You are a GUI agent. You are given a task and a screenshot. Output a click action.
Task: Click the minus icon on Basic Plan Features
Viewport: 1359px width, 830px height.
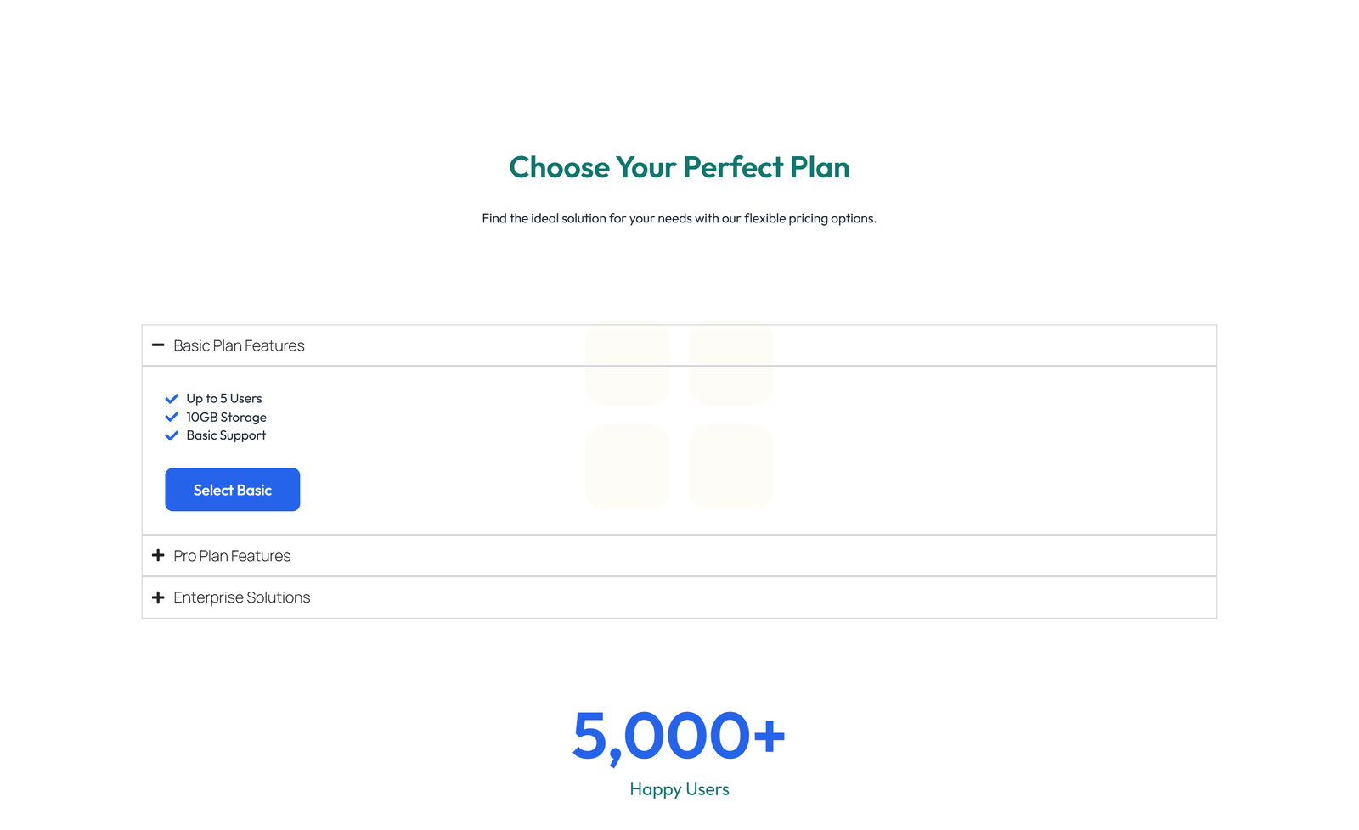[158, 345]
